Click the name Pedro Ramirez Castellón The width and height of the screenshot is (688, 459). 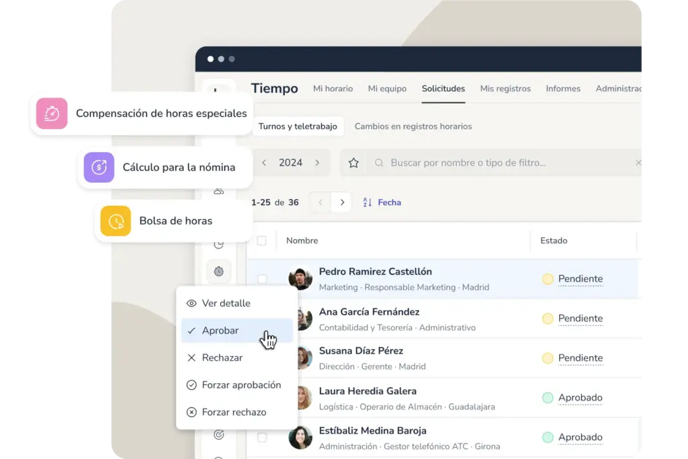(x=376, y=272)
